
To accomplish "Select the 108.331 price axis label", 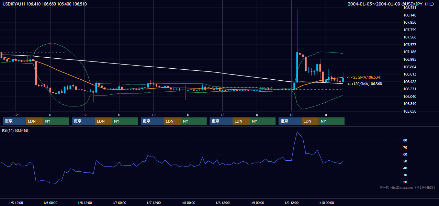I will click(x=409, y=8).
